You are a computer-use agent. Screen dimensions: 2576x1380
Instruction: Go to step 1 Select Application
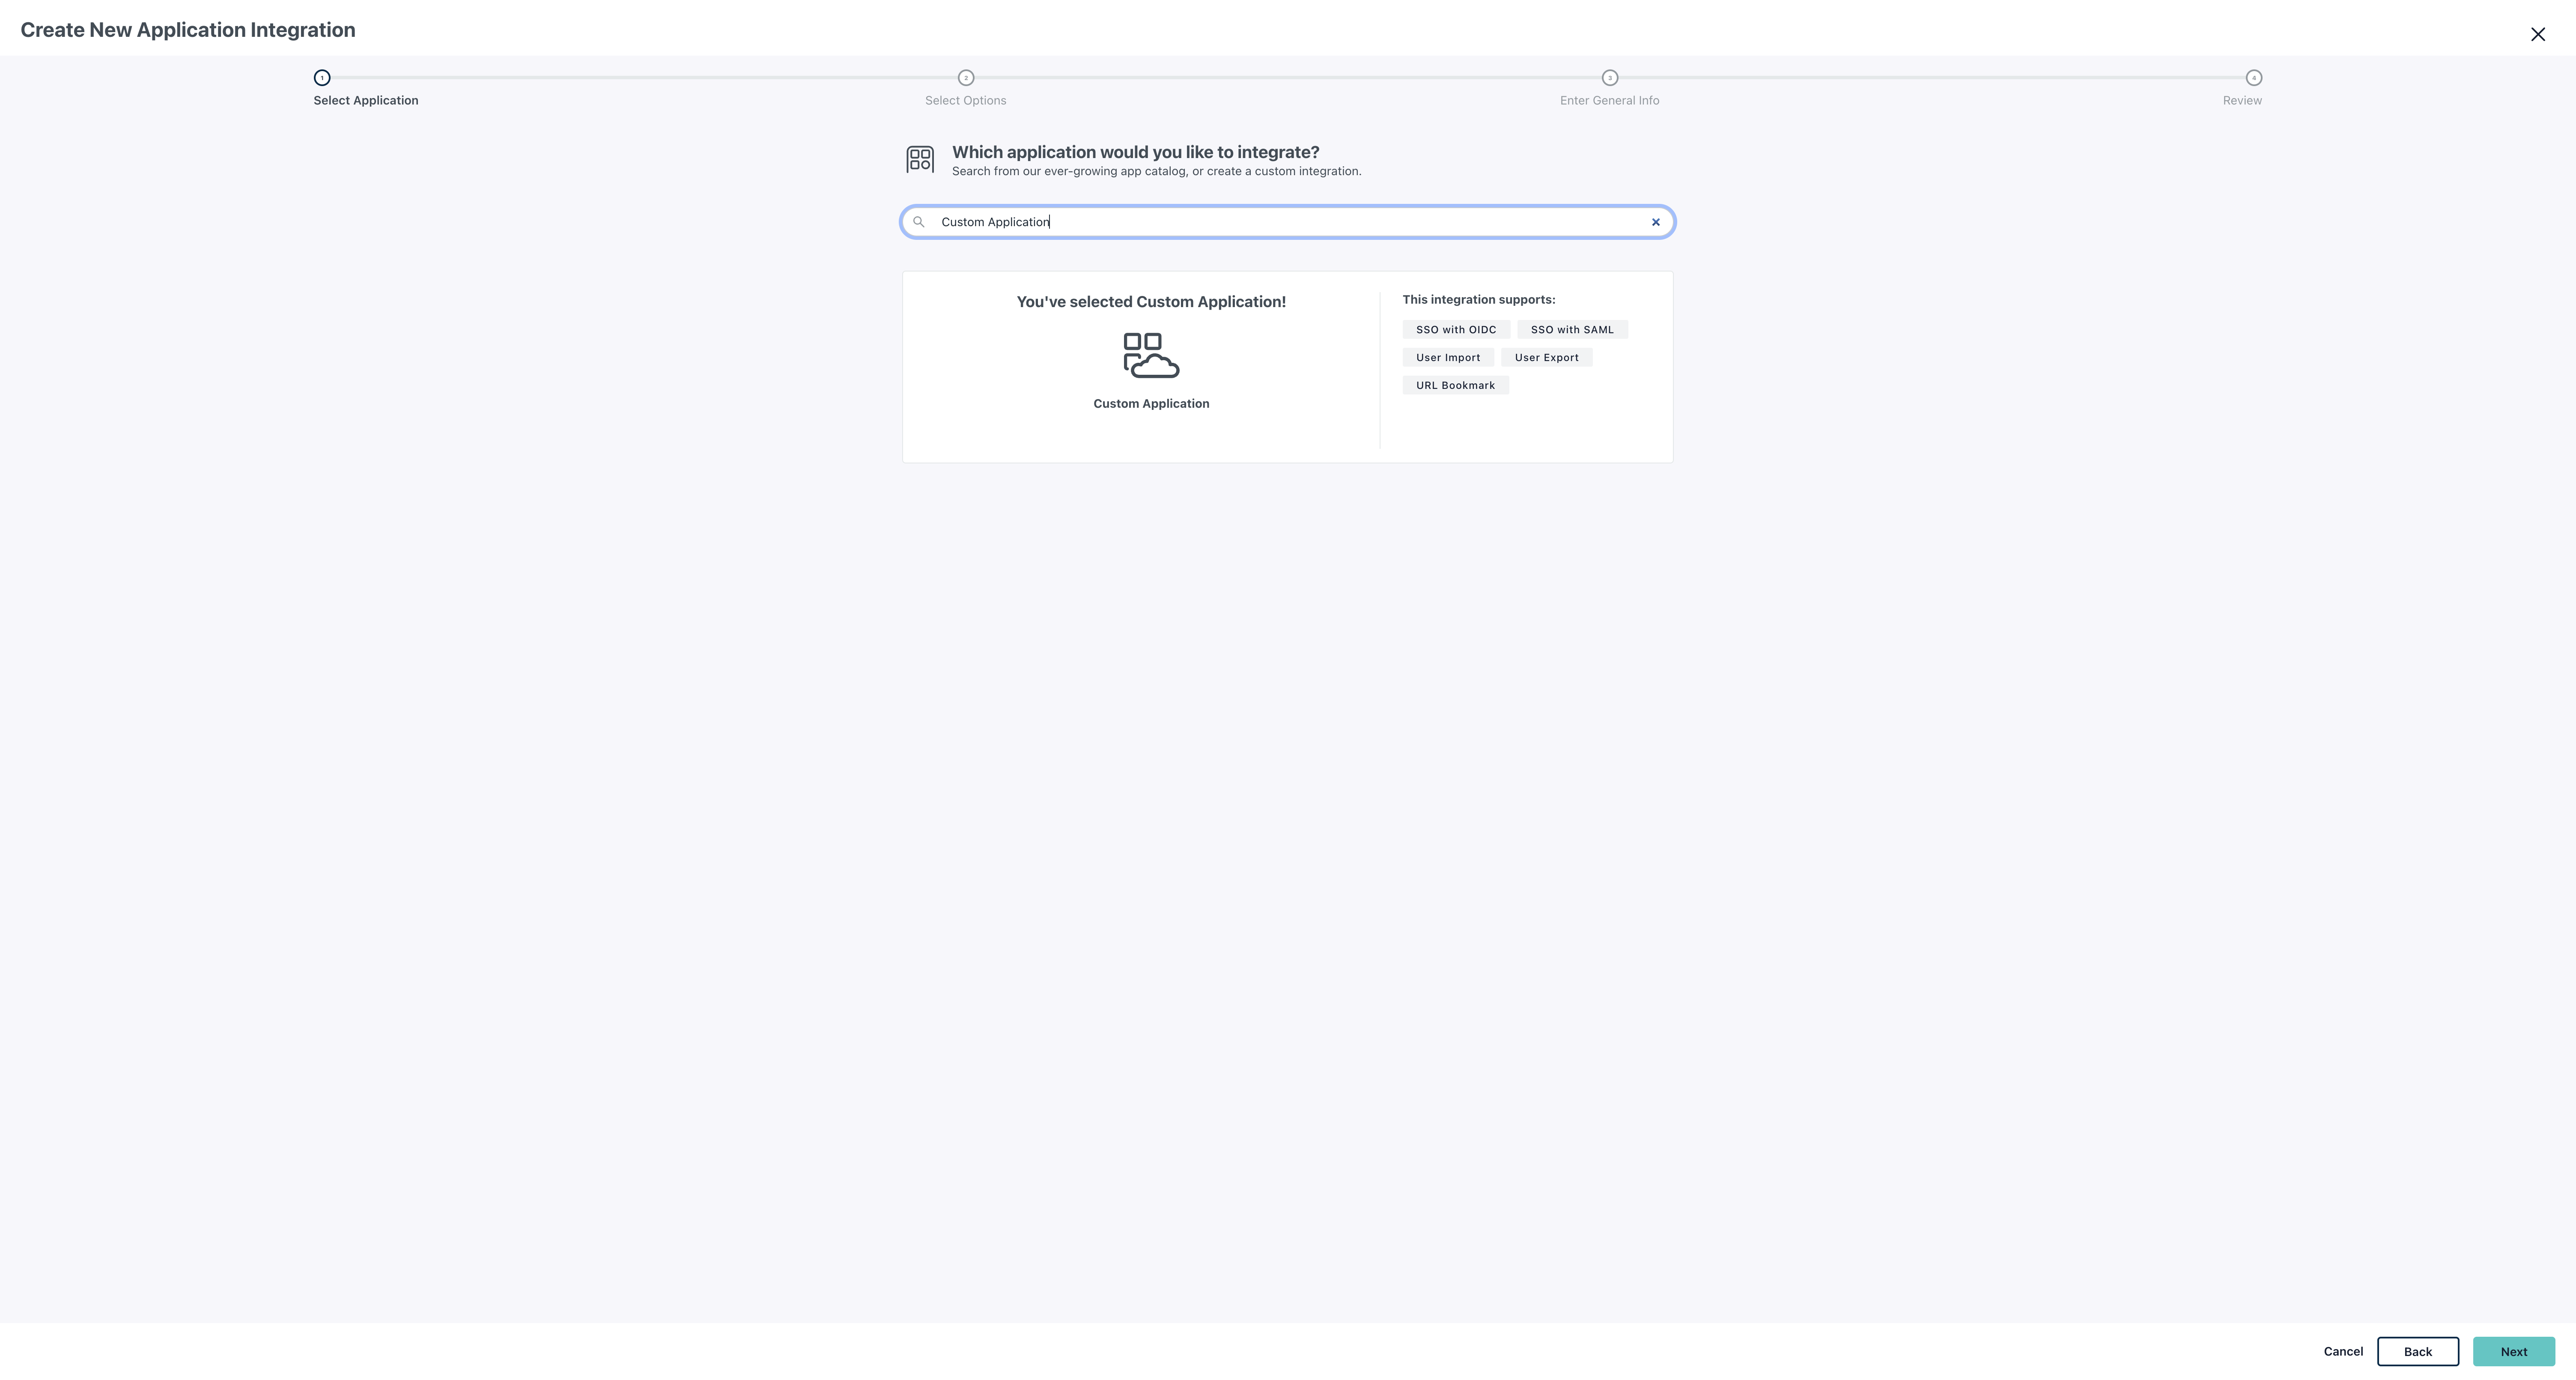pos(322,78)
